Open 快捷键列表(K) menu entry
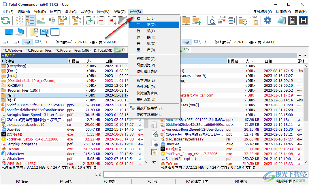The height and width of the screenshot is (185, 309). click(x=154, y=93)
